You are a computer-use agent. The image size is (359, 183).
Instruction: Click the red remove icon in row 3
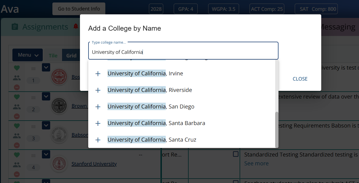(x=17, y=145)
